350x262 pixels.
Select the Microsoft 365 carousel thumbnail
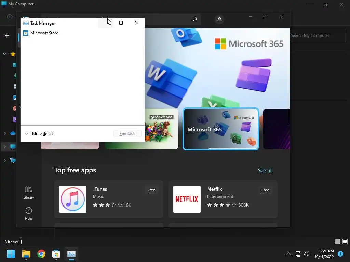coord(221,129)
